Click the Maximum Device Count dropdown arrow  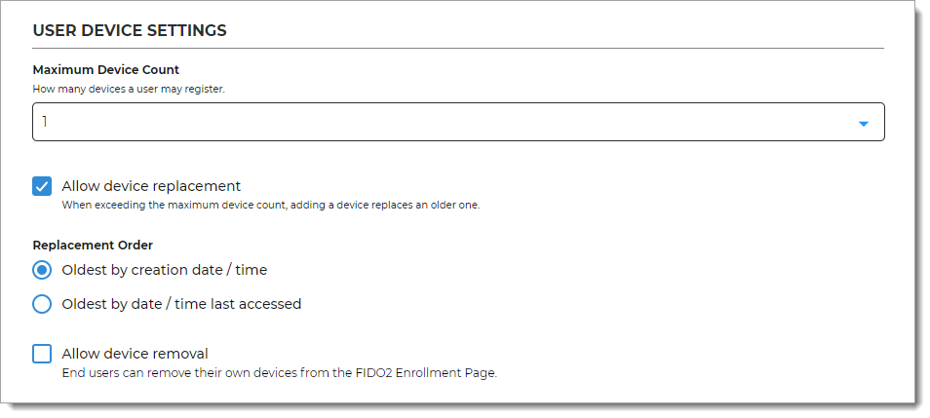click(x=863, y=124)
